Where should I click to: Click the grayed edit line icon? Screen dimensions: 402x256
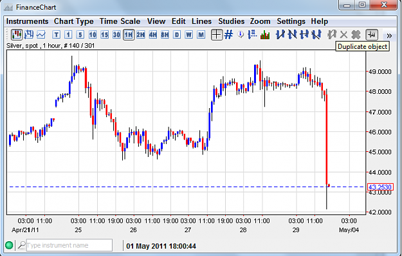click(x=332, y=34)
